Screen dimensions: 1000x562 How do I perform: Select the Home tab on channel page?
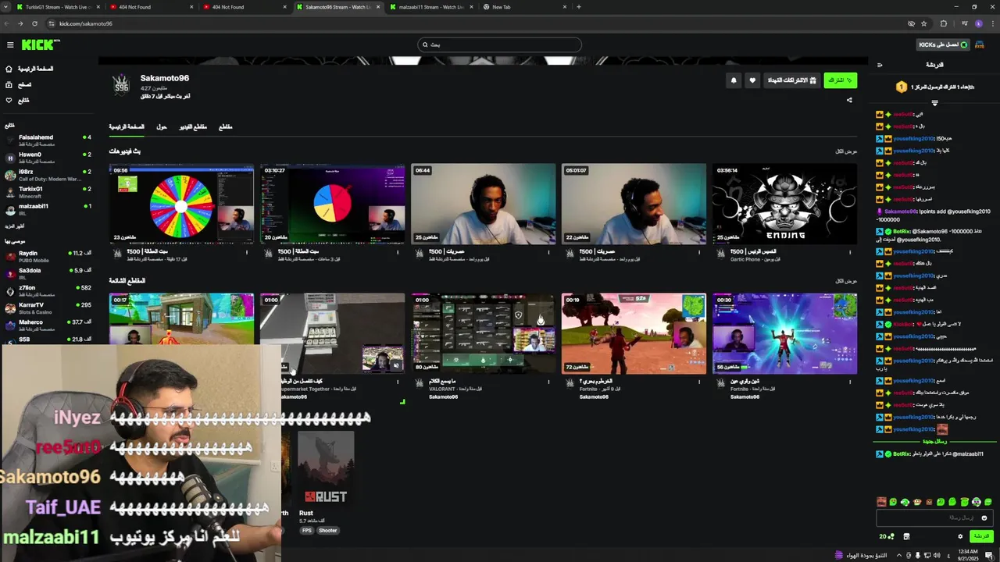tap(127, 126)
